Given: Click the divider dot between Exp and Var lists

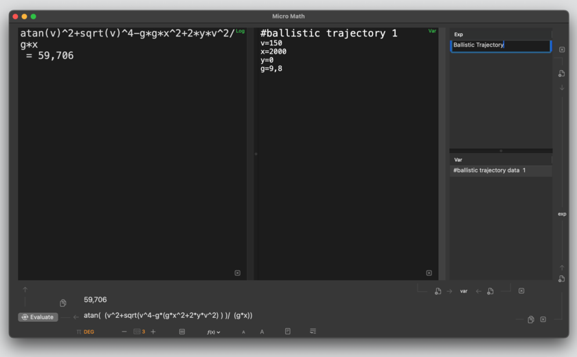Looking at the screenshot, I should click(501, 151).
